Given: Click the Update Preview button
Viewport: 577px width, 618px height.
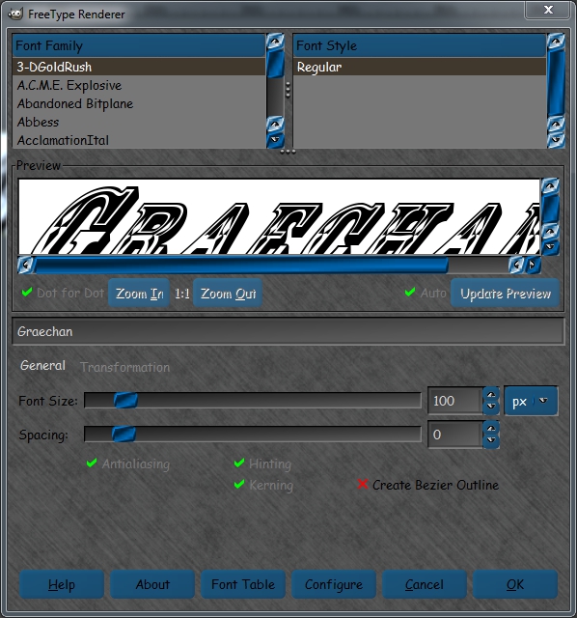Looking at the screenshot, I should pyautogui.click(x=506, y=294).
